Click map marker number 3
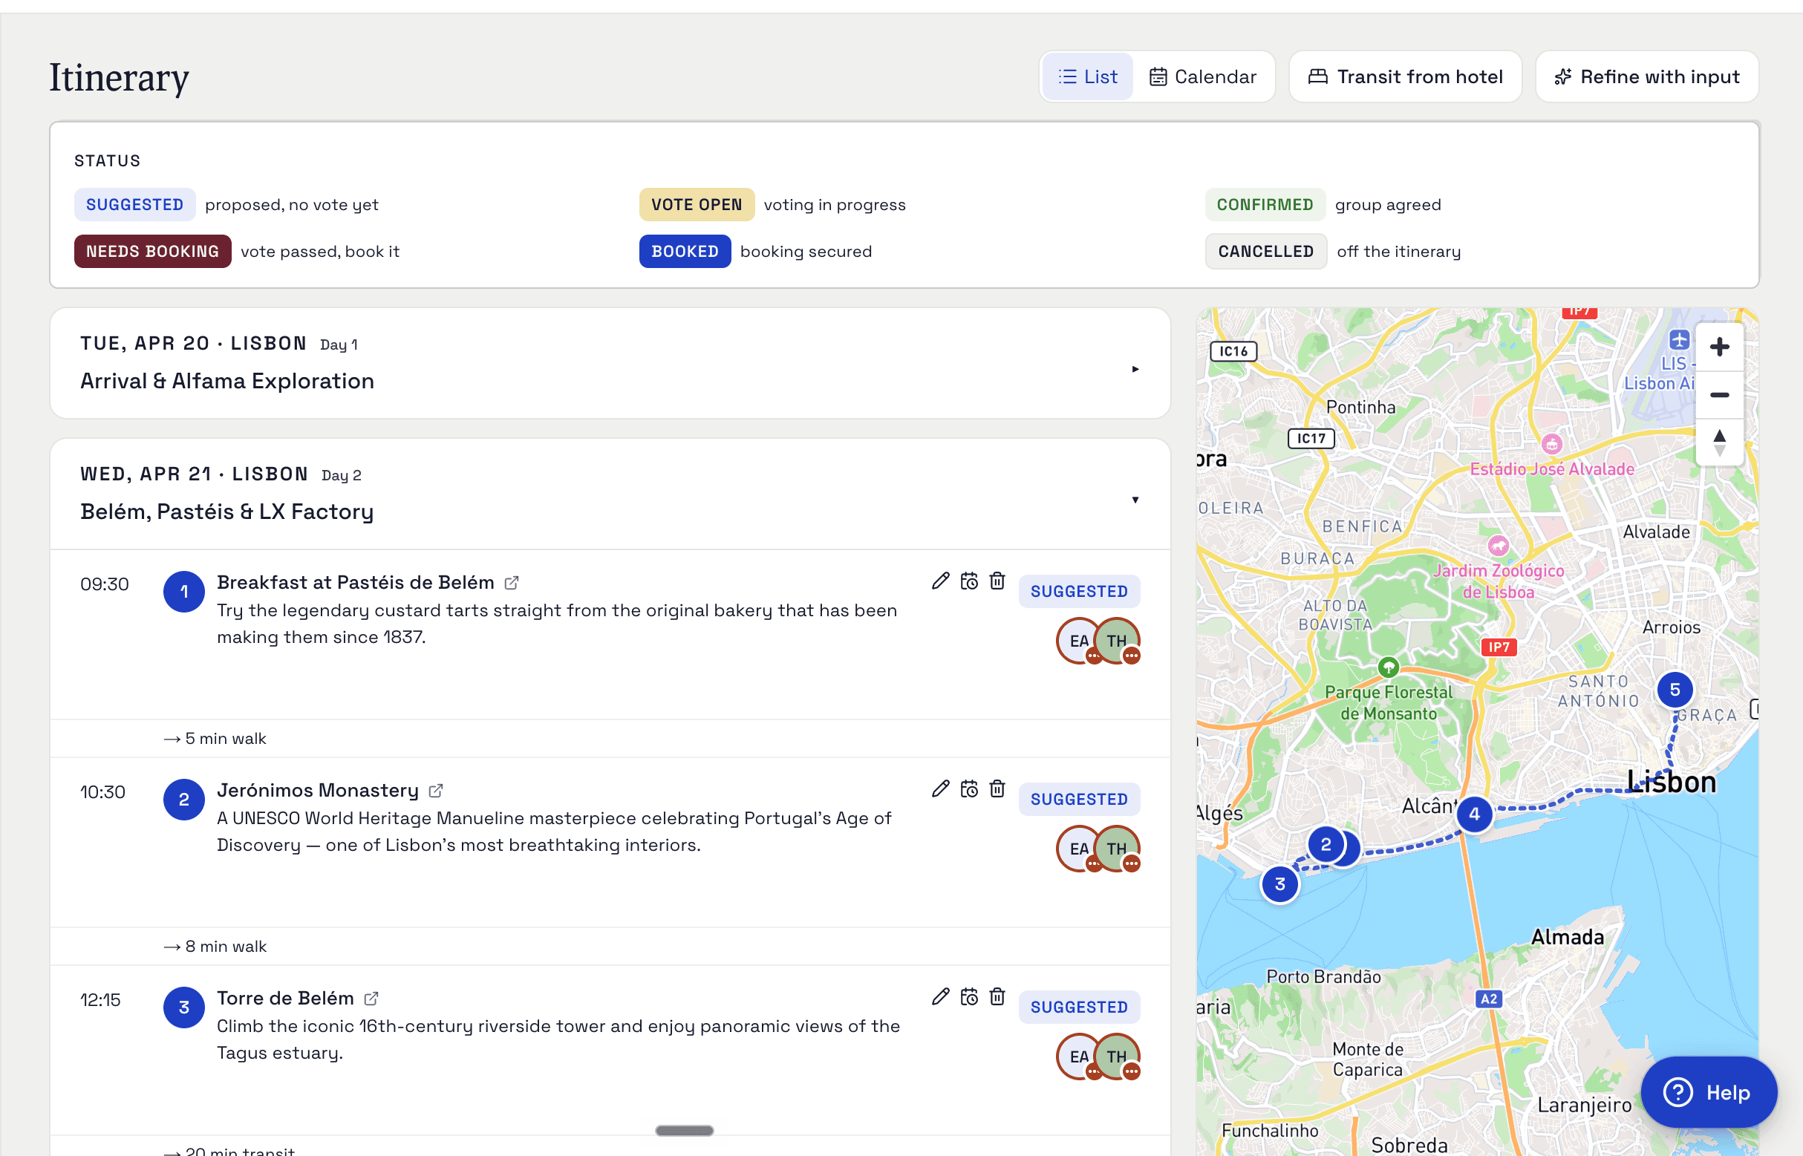 [x=1279, y=884]
